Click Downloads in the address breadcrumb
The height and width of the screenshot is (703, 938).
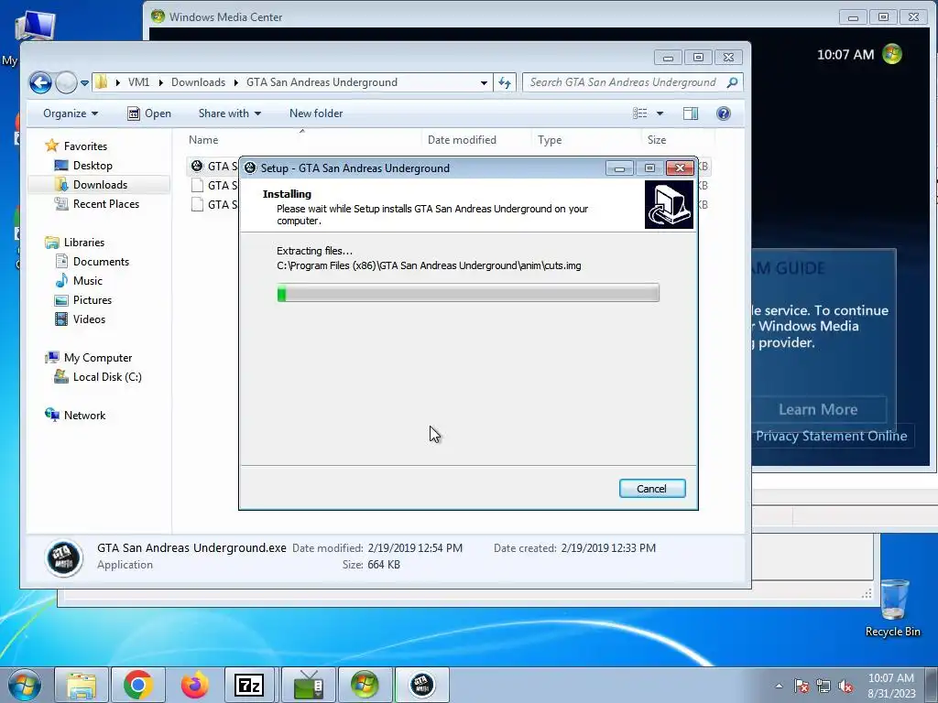[x=198, y=82]
